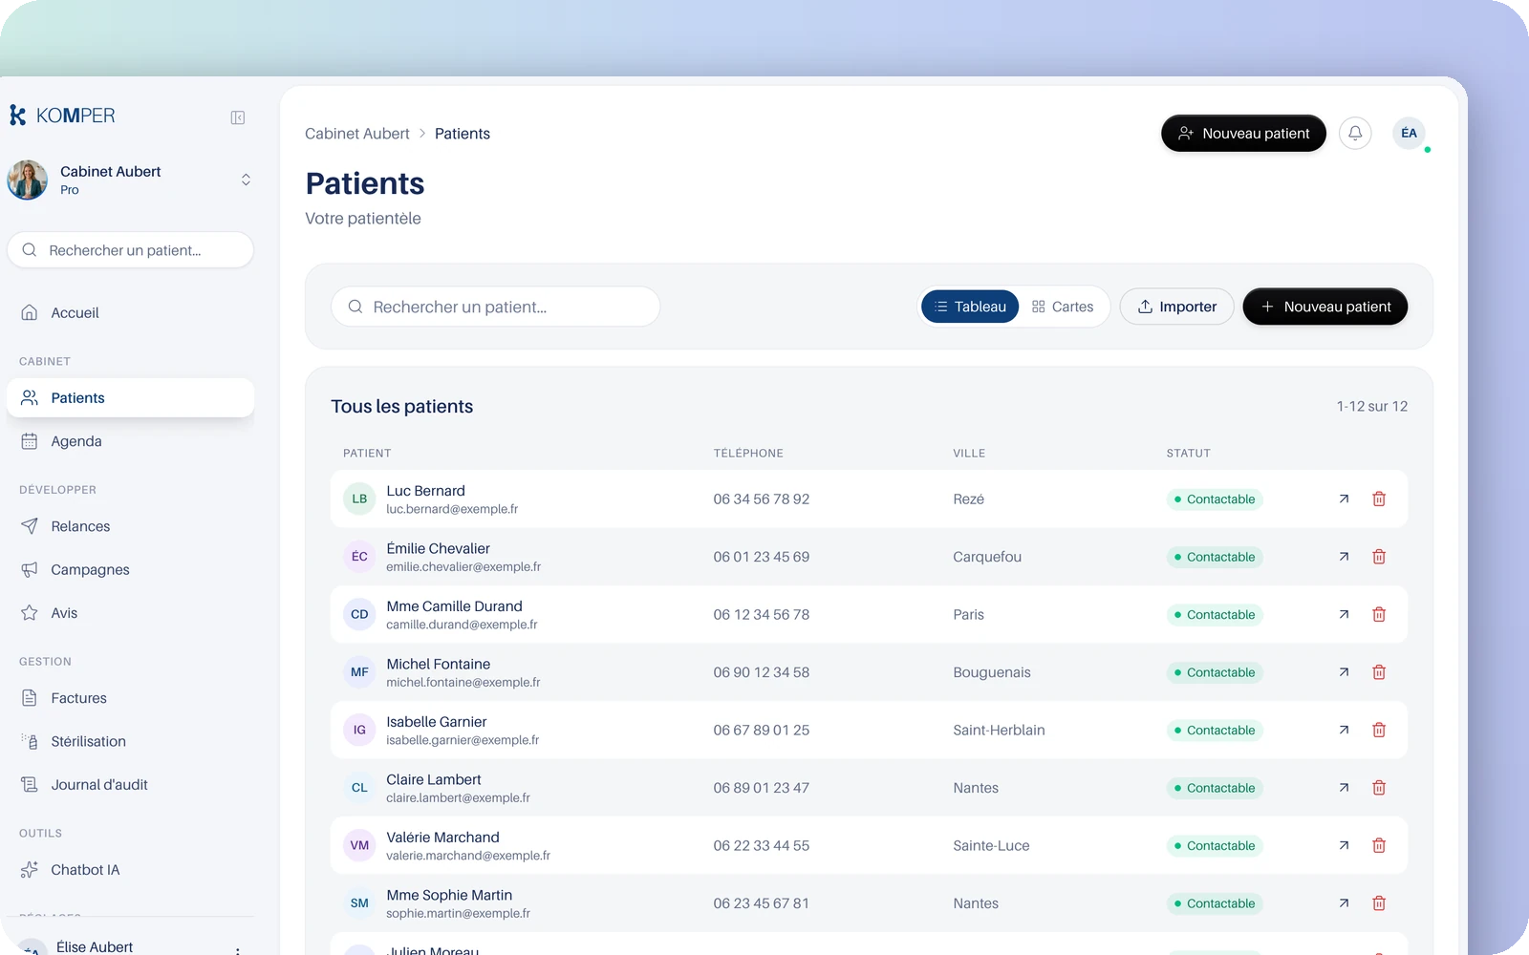Click phone number 06 22 33 44 55

[761, 846]
